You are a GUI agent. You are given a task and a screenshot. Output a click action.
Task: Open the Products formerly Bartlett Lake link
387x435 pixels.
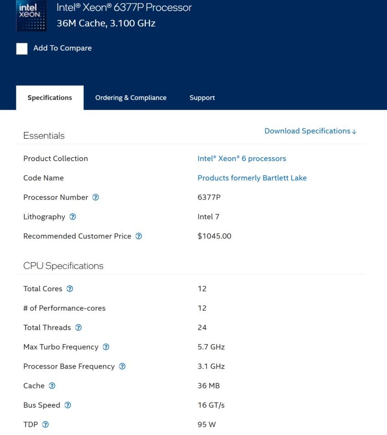(252, 178)
